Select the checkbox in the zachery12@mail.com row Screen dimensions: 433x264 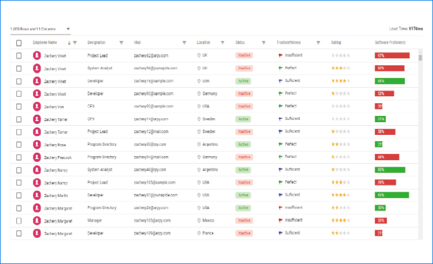click(19, 132)
